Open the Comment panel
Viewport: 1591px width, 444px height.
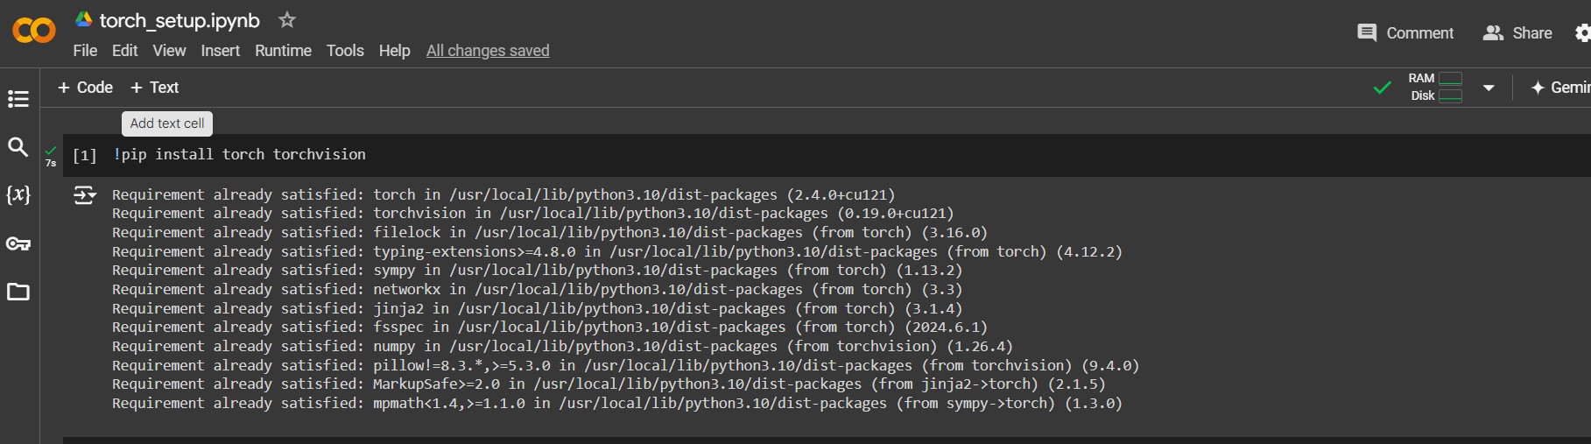1405,33
